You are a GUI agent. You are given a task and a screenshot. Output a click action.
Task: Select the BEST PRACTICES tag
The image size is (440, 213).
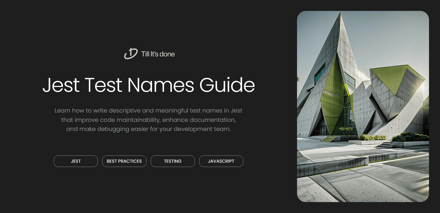click(x=124, y=161)
